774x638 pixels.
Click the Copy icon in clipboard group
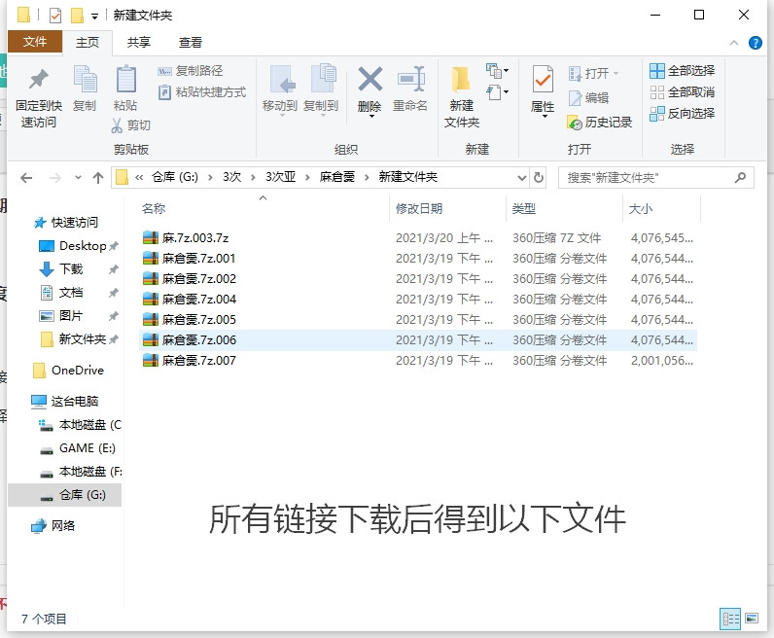(85, 79)
